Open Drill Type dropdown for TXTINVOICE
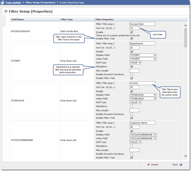Screen dimensions: 192x172 [135, 102]
